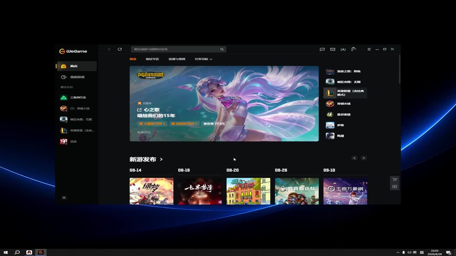Click the WeGame logo

73,51
